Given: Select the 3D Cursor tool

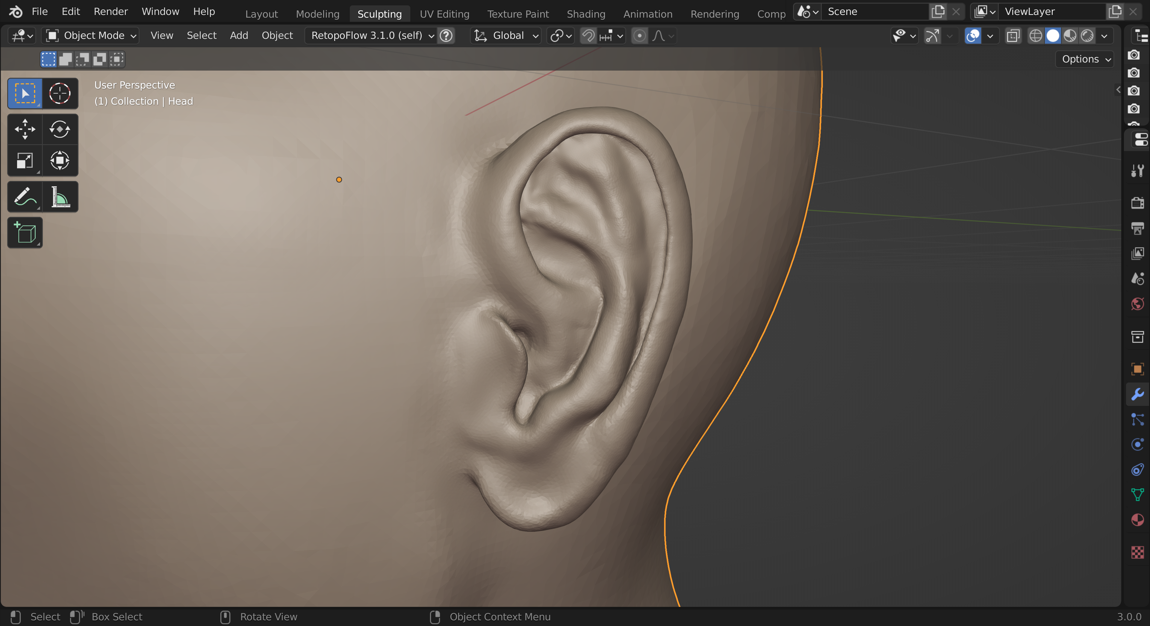Looking at the screenshot, I should coord(59,94).
